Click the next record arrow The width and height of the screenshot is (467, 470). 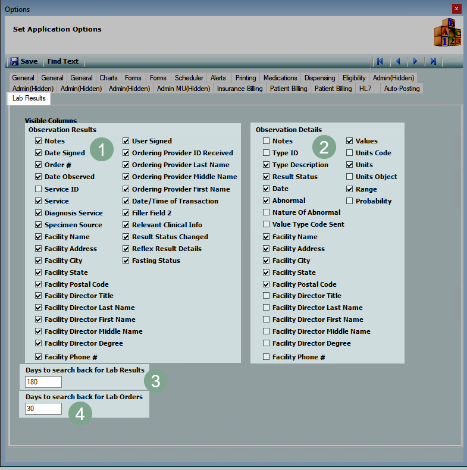tap(415, 61)
